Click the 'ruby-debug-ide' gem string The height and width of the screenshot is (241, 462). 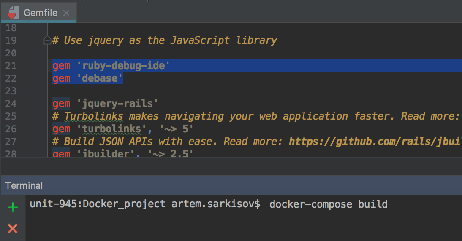coord(123,66)
